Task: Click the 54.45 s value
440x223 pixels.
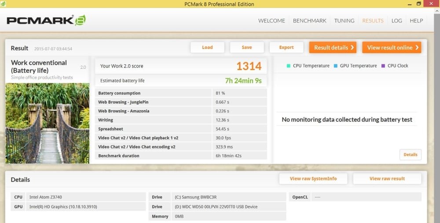Action: click(223, 129)
